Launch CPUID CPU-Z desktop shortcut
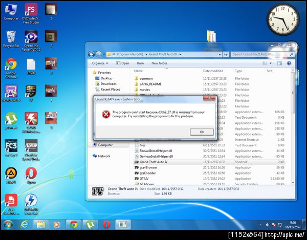This screenshot has height=240, width=307. 11,94
